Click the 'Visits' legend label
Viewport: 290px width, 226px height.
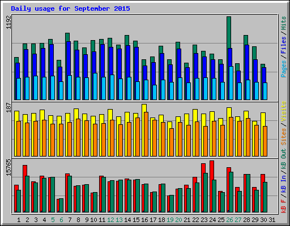(284, 111)
